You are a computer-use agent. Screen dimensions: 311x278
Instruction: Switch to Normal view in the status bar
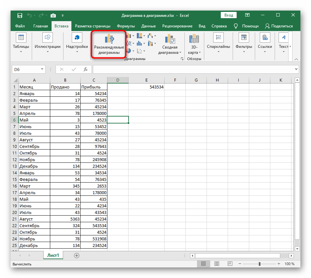pyautogui.click(x=203, y=264)
